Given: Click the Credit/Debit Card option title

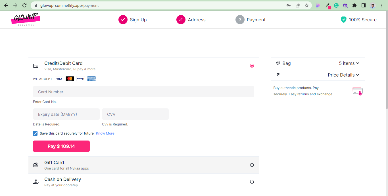Looking at the screenshot, I should pyautogui.click(x=63, y=63).
